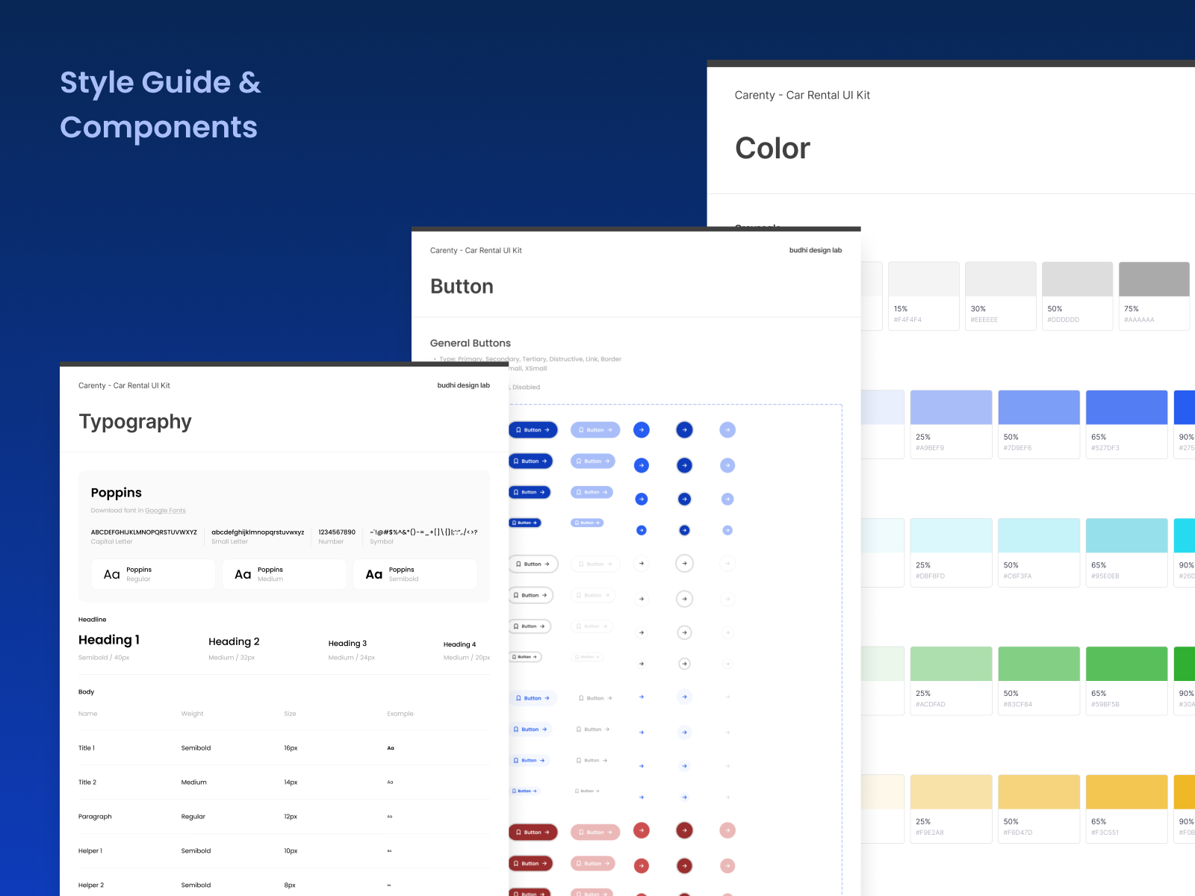This screenshot has width=1195, height=896.
Task: Click the largest dark red arrow icon button
Action: pyautogui.click(x=684, y=830)
